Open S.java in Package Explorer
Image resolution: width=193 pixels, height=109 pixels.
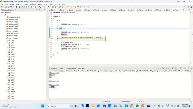[11, 82]
